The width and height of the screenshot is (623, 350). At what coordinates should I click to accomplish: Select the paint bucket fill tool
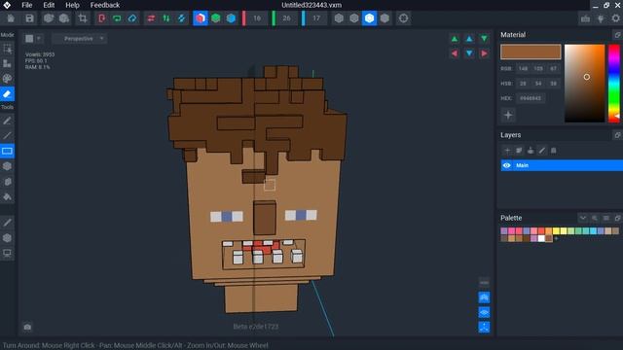click(x=7, y=196)
